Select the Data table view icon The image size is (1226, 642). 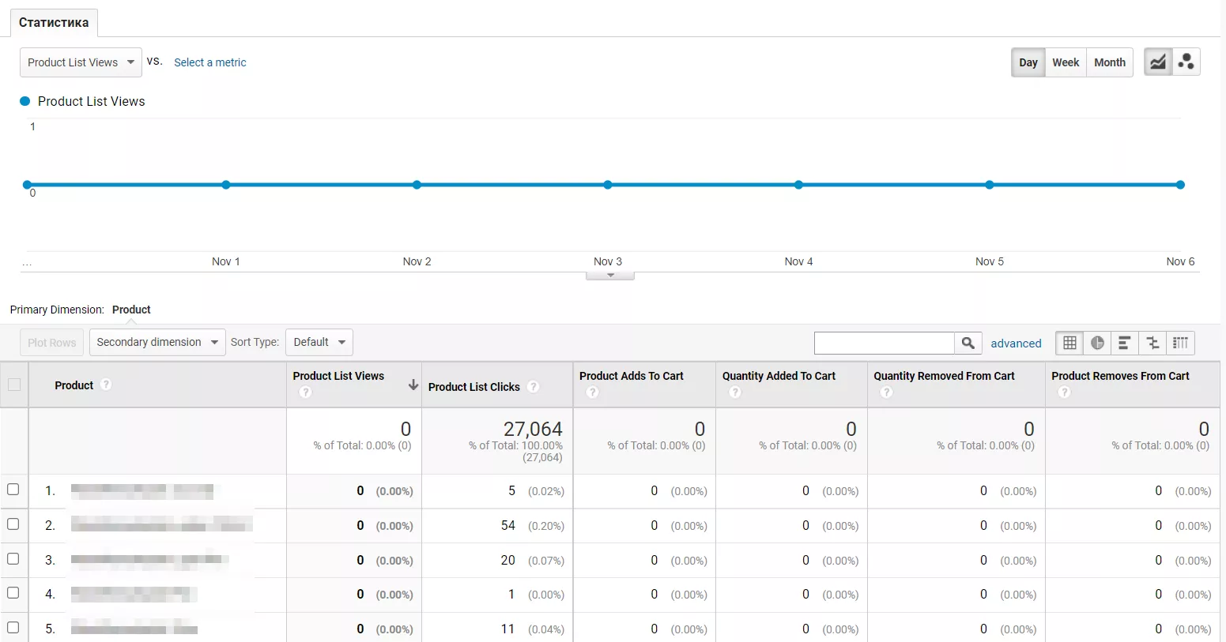point(1069,343)
